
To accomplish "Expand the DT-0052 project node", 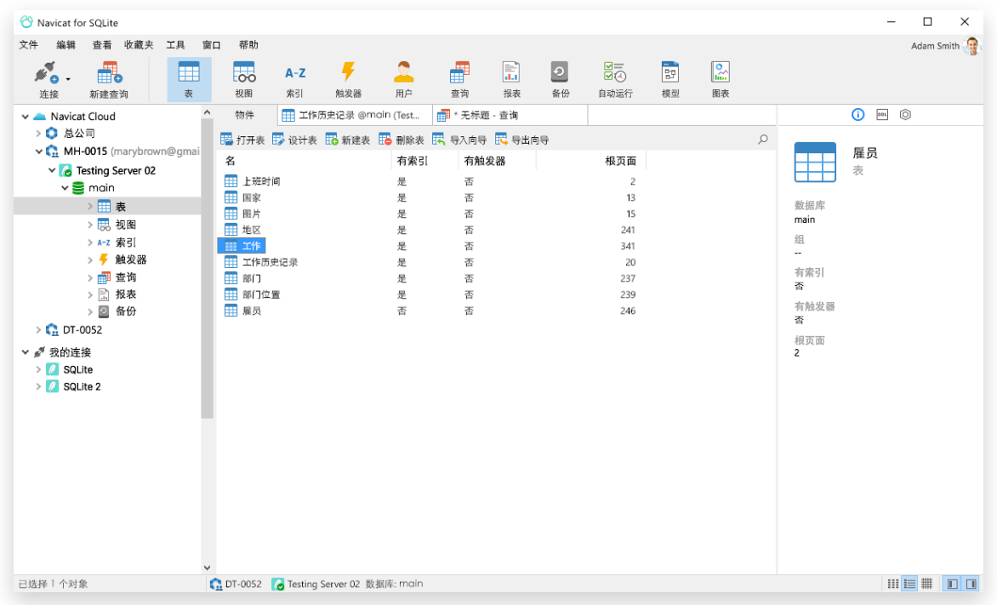I will pyautogui.click(x=38, y=329).
